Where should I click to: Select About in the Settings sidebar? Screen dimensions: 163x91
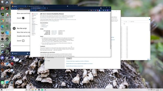click(48, 61)
